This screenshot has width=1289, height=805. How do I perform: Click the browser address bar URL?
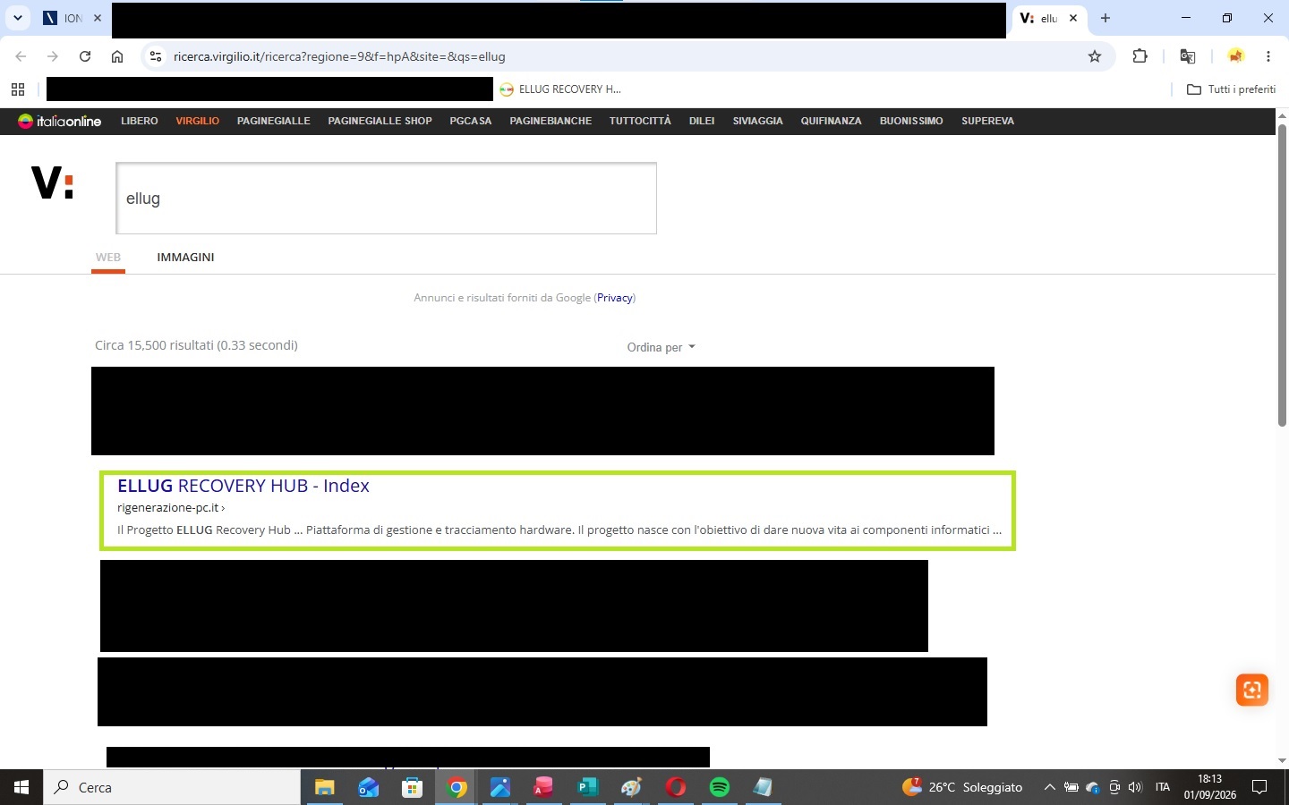click(339, 56)
